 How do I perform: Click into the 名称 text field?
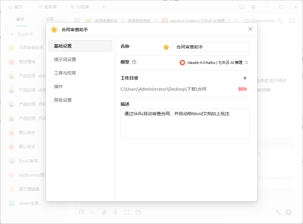click(x=211, y=47)
